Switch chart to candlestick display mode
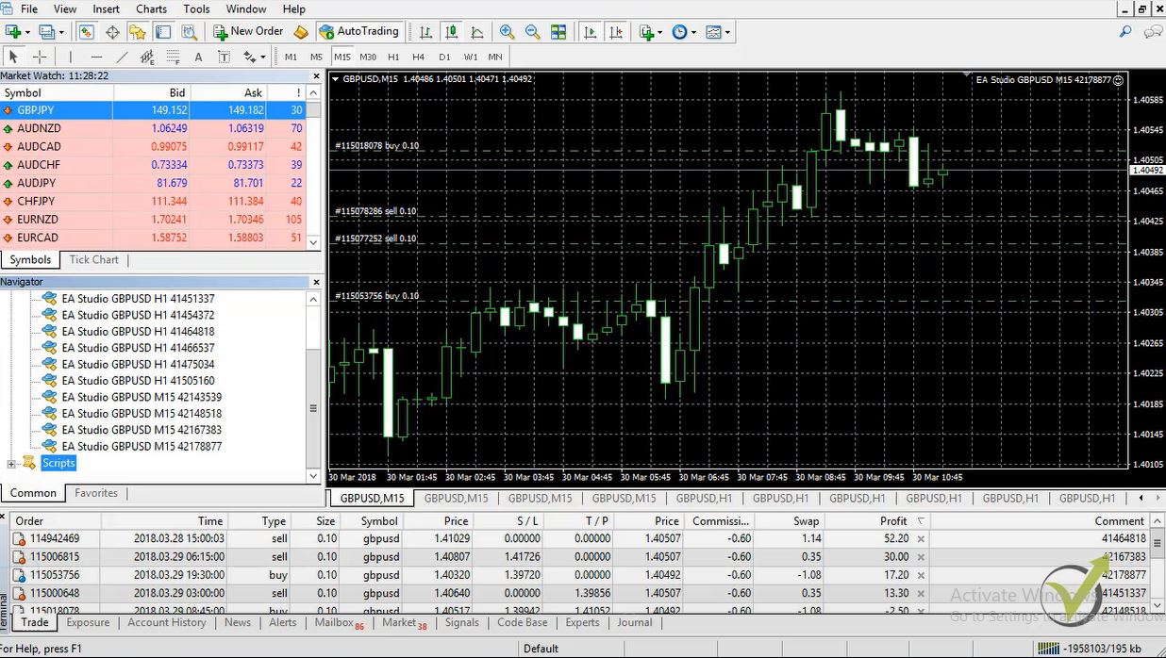This screenshot has height=658, width=1166. click(451, 31)
